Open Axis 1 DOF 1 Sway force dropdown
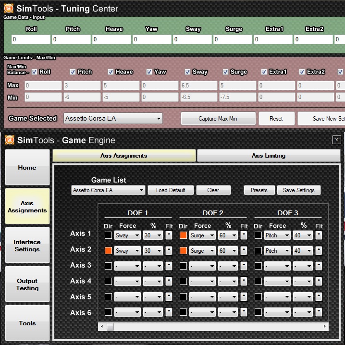345x345 pixels. (127, 235)
